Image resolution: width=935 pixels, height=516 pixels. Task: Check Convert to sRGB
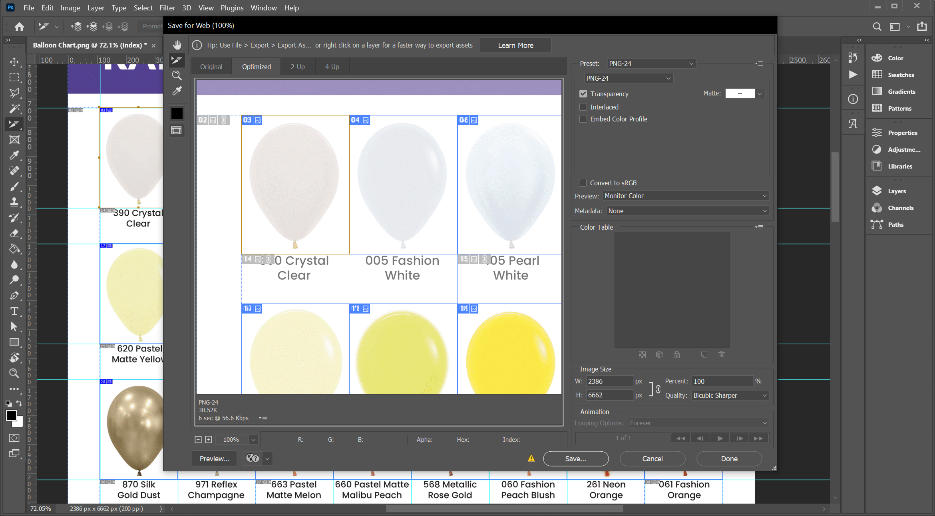pos(583,183)
